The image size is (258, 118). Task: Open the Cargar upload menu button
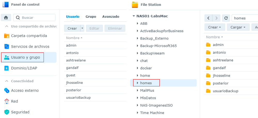pos(238,27)
